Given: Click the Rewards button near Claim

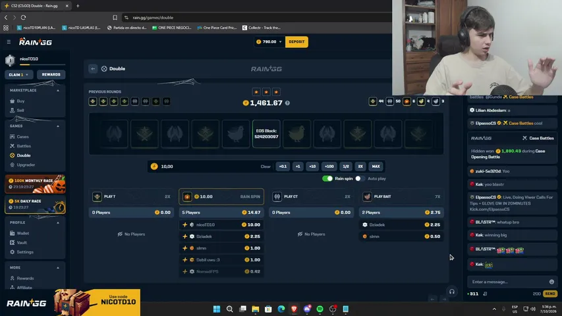Looking at the screenshot, I should pos(51,74).
